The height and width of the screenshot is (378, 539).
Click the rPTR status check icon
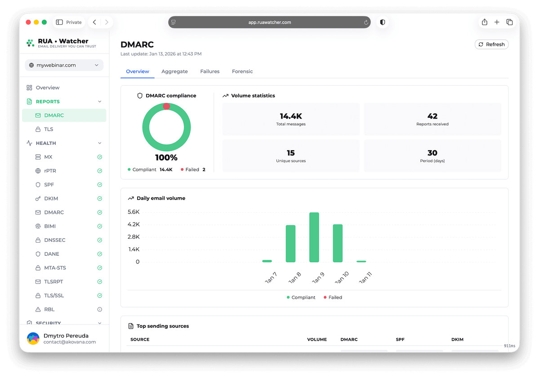tap(100, 171)
